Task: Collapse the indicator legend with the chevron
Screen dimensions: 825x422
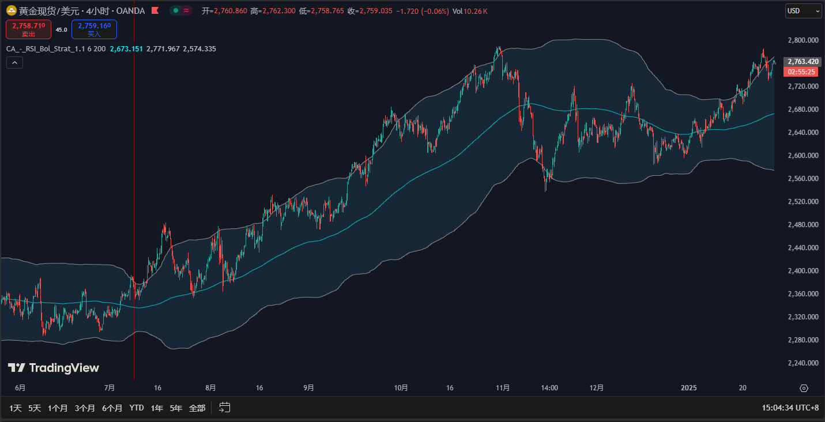Action: [x=15, y=63]
